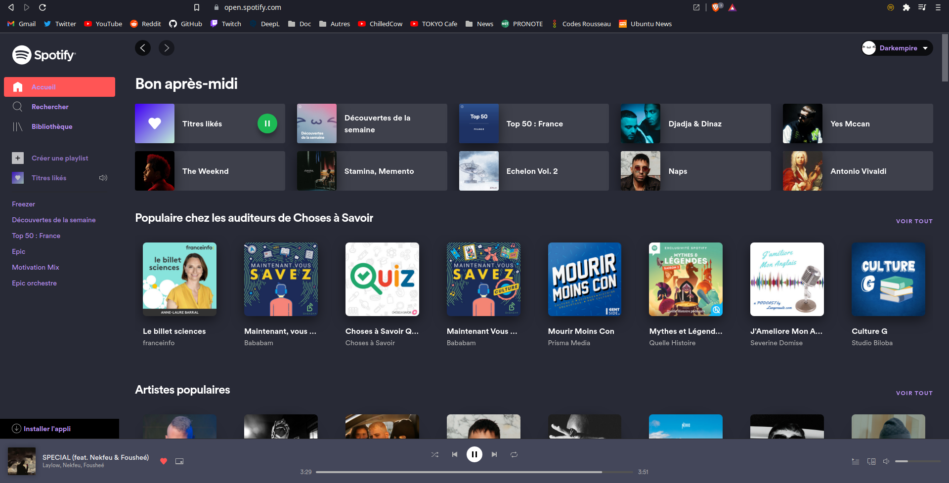Open the Twitch bookmark
This screenshot has width=949, height=483.
click(226, 24)
